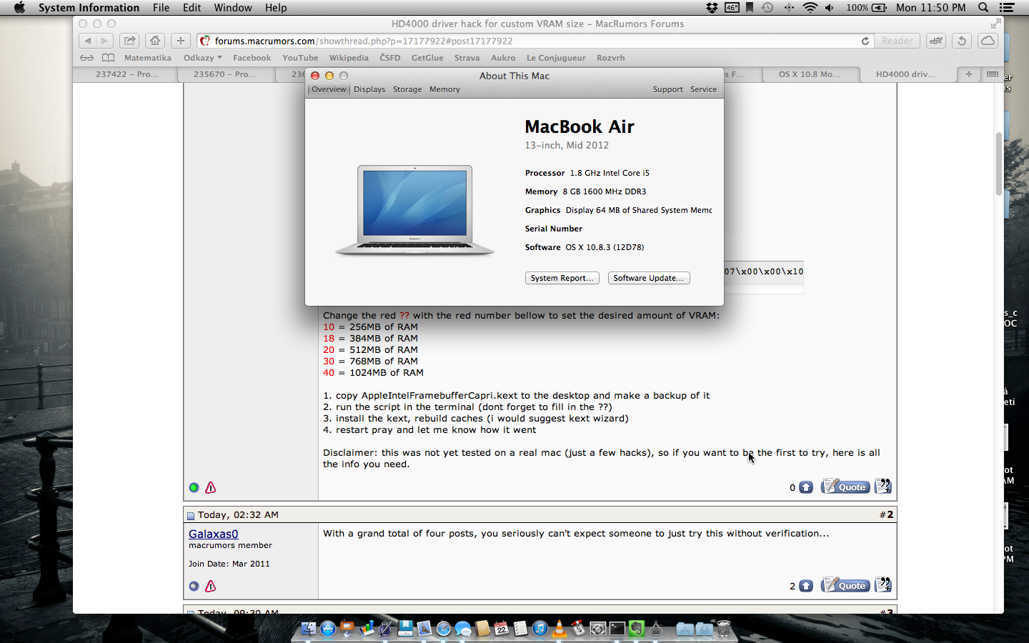Open the Apple menu
The height and width of the screenshot is (643, 1029).
click(19, 8)
